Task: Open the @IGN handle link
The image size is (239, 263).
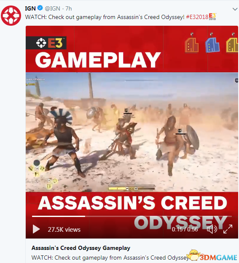Action: (52, 8)
